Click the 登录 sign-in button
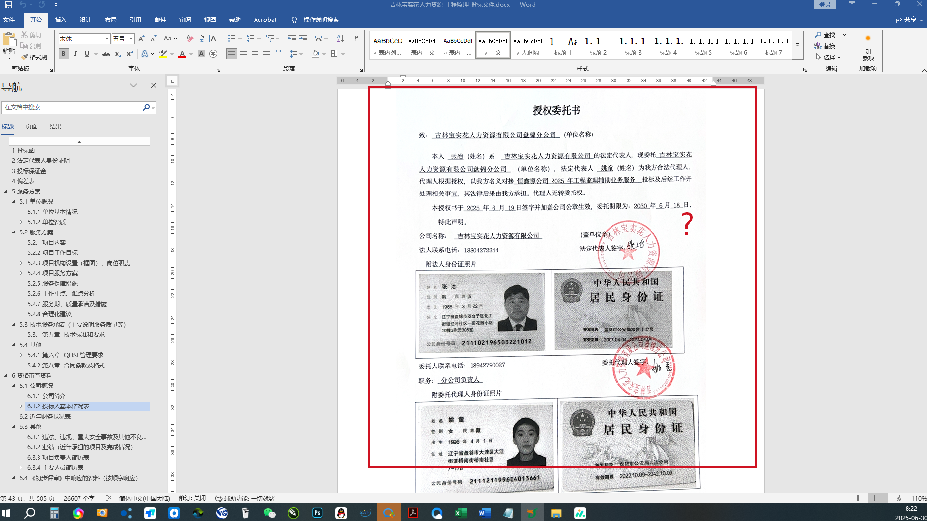This screenshot has height=521, width=927. point(825,5)
